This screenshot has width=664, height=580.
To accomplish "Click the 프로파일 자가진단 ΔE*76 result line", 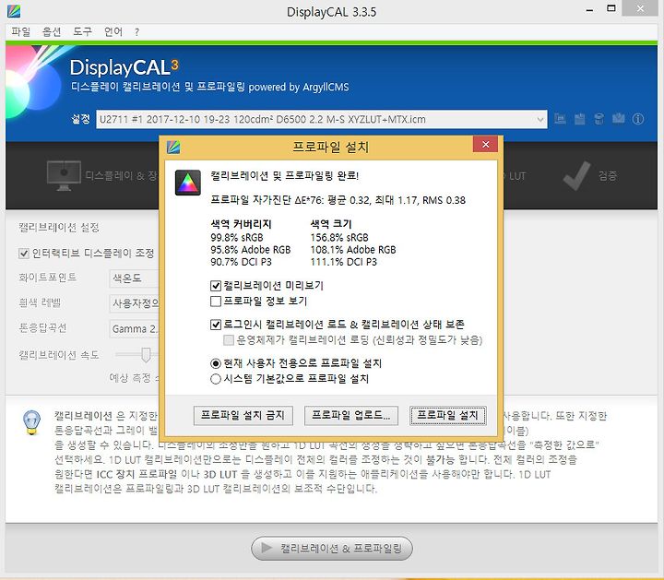I will tap(338, 200).
